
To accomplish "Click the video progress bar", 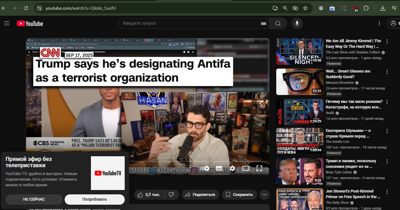I will tap(147, 162).
